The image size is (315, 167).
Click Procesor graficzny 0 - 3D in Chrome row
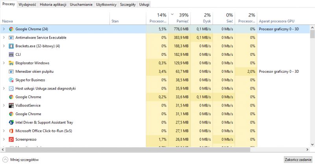tap(279, 29)
